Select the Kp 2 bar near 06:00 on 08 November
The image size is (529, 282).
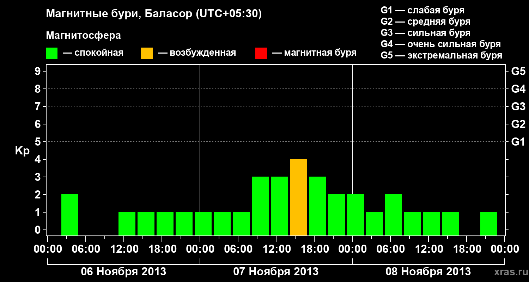click(394, 215)
